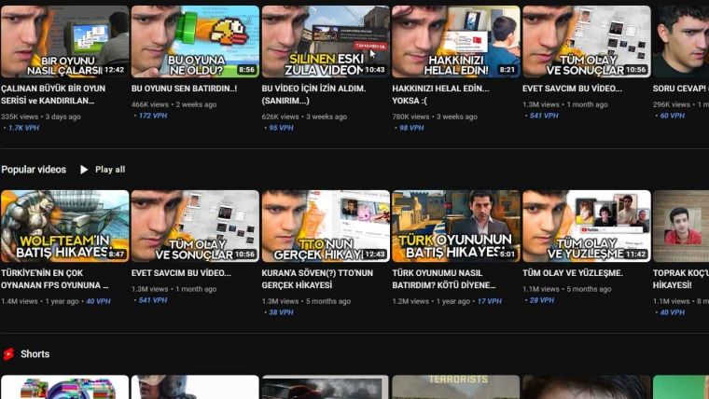The width and height of the screenshot is (709, 399).
Task: Open the Popular videos 'TÜM OLAY VE SONUÇLAR' thumbnail
Action: click(x=195, y=226)
